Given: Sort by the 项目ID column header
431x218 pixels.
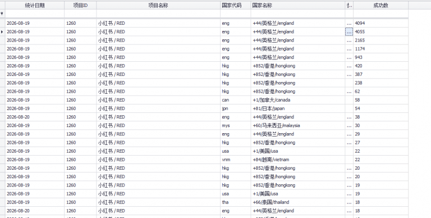Looking at the screenshot, I should 80,5.
